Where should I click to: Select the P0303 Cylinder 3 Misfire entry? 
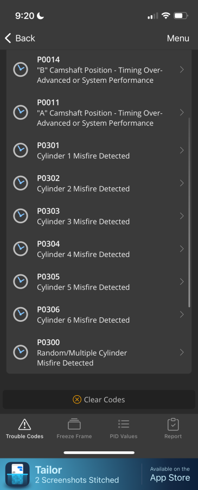(99, 216)
